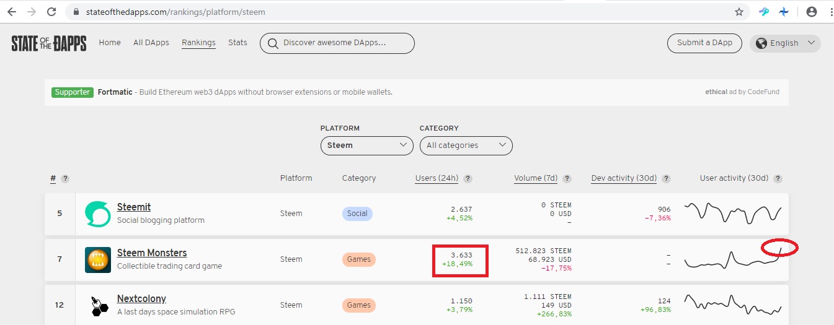Click 'Collectible trading card game' description

(169, 266)
